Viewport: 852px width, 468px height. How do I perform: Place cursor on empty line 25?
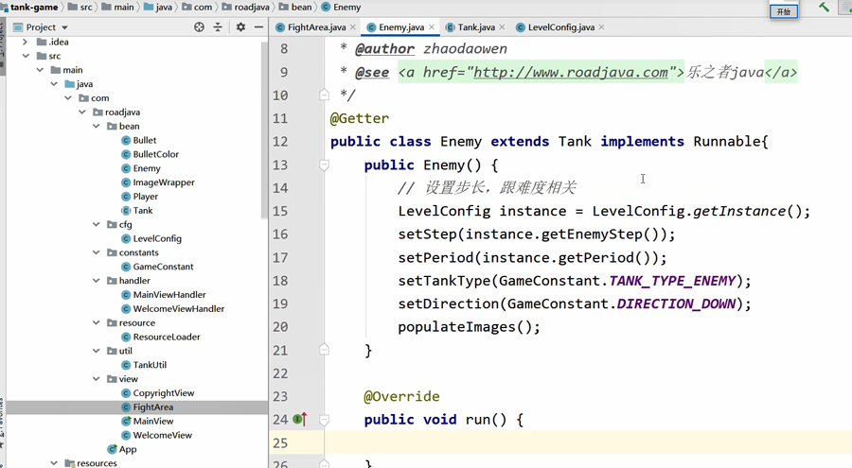pos(588,443)
